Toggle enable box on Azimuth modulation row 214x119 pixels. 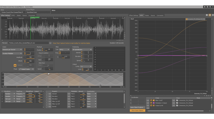click(x=47, y=94)
